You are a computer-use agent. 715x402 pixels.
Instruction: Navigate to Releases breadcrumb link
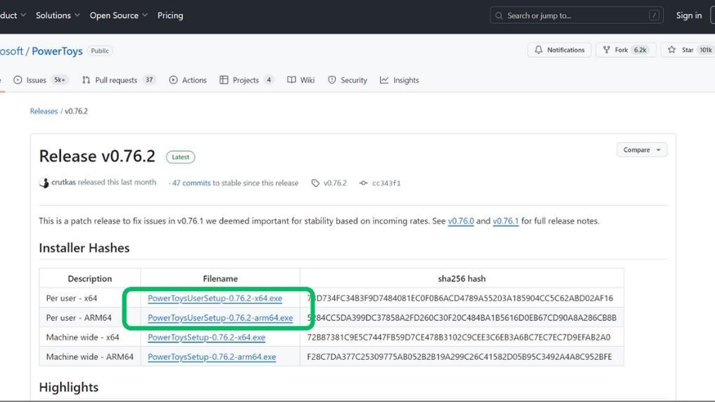click(44, 111)
